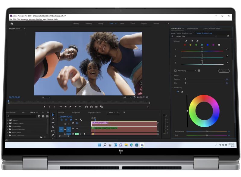Switch to the Editing workspace tab
241x177 pixels.
(101, 24)
